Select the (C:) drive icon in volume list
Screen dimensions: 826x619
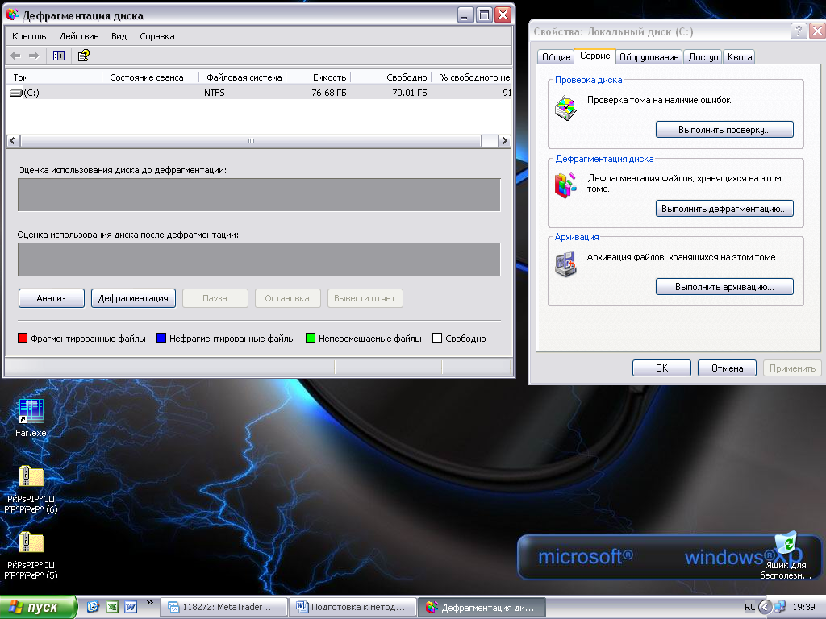coord(16,93)
